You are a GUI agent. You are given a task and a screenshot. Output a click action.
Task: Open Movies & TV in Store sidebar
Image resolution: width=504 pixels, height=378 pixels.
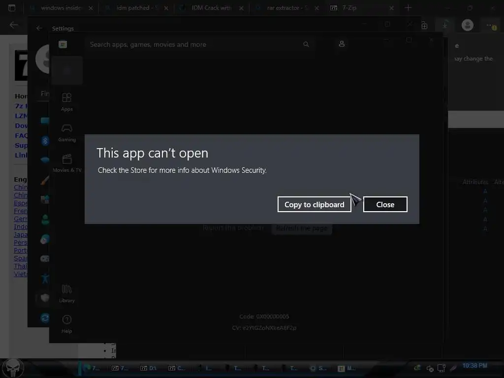coord(67,163)
